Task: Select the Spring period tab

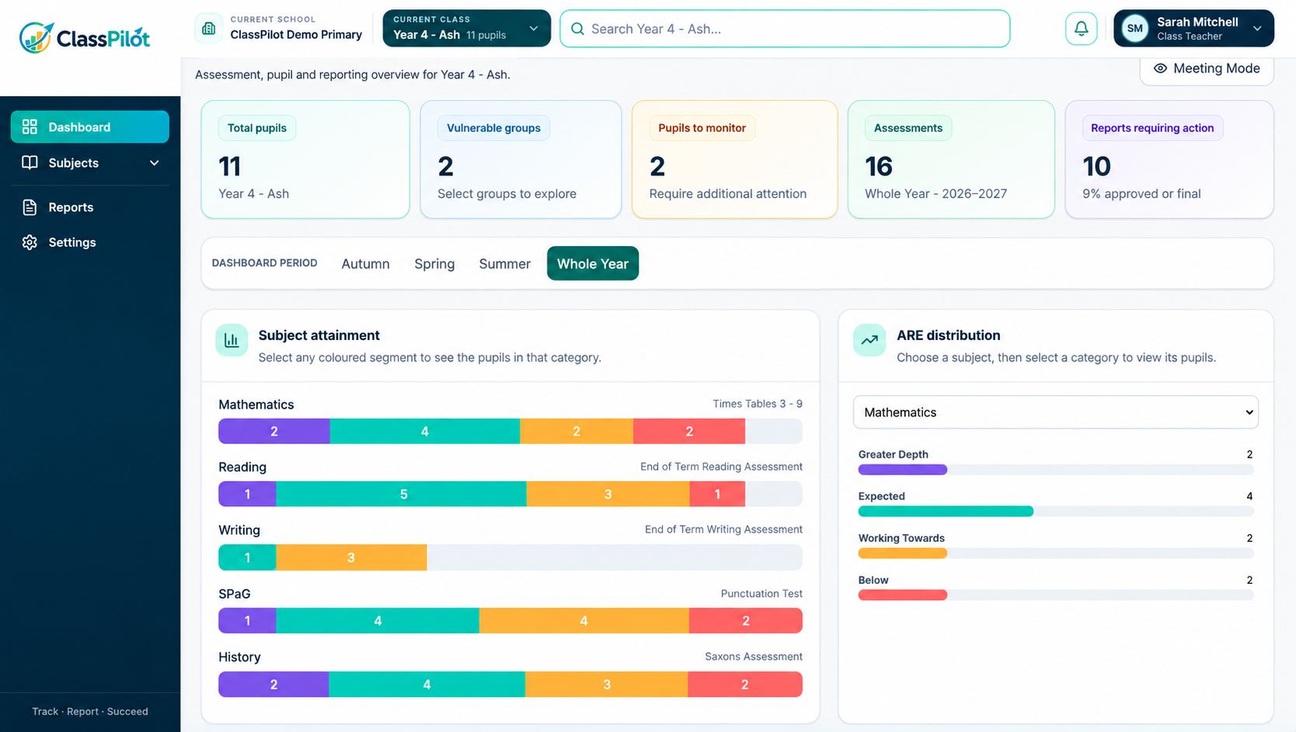Action: pos(434,264)
